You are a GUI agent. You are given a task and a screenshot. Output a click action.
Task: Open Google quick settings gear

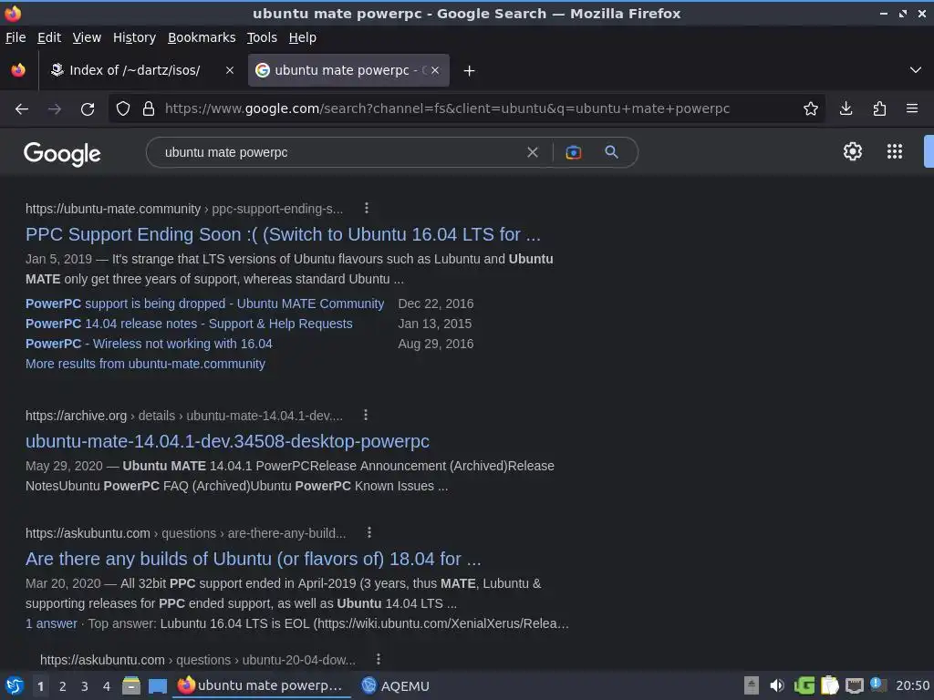click(x=853, y=151)
